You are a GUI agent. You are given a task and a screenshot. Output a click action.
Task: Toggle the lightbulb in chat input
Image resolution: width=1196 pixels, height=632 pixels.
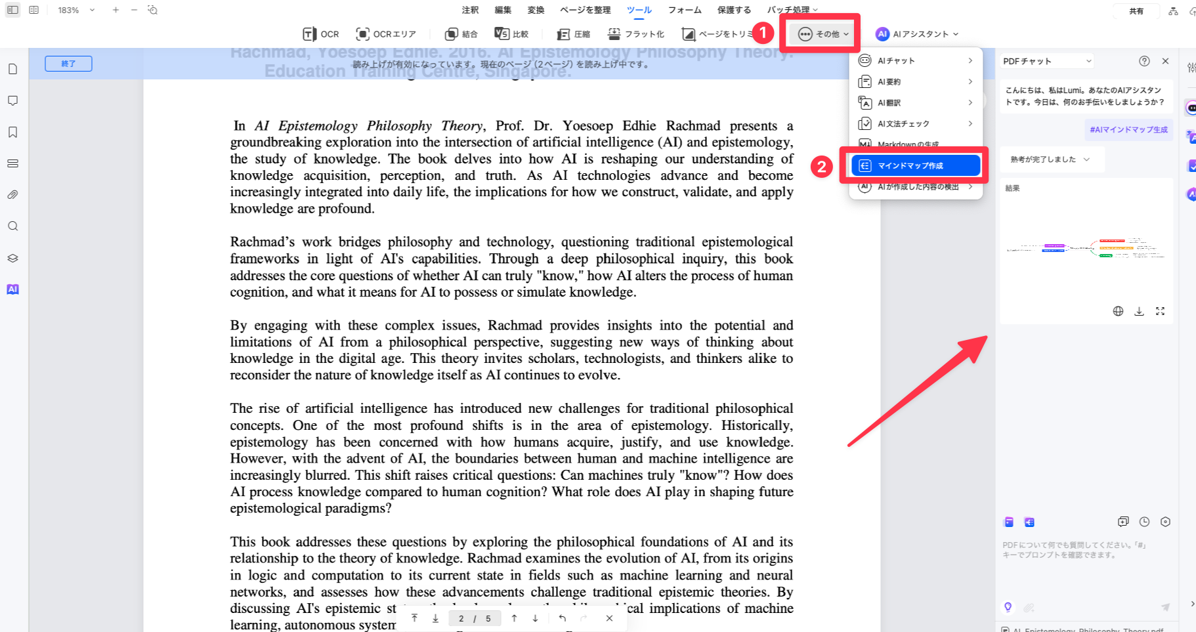click(x=1008, y=607)
